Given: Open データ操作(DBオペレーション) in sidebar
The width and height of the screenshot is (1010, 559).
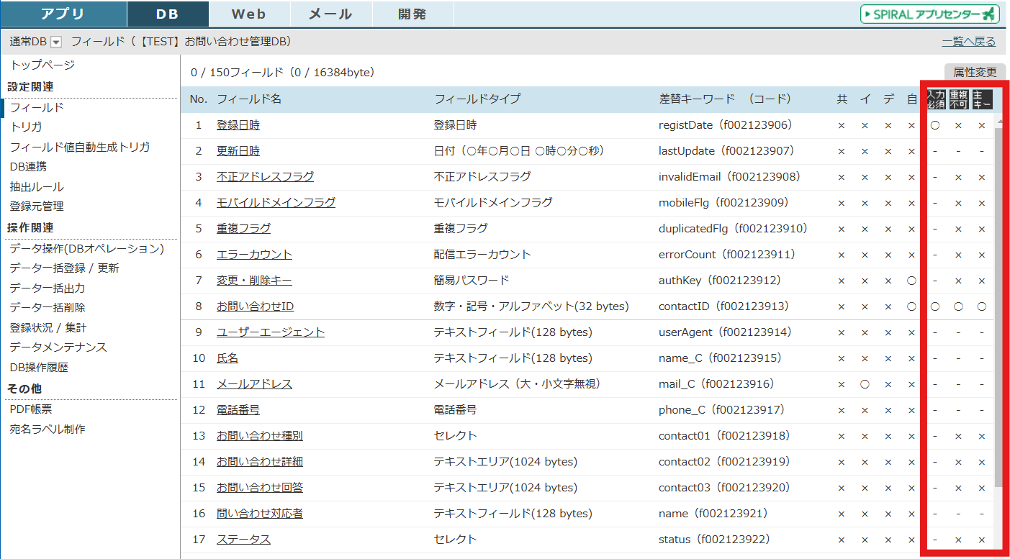Looking at the screenshot, I should click(87, 249).
